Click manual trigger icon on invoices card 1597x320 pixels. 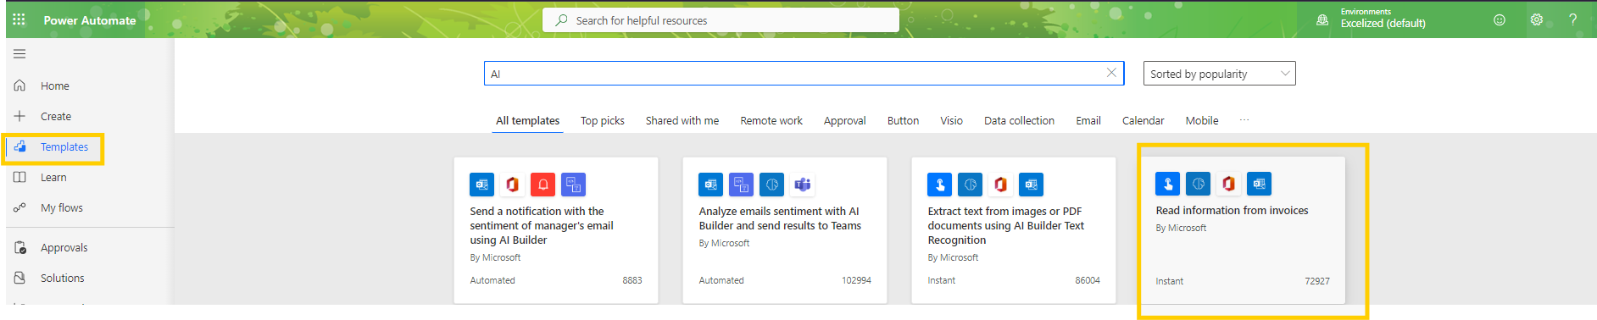(1167, 183)
